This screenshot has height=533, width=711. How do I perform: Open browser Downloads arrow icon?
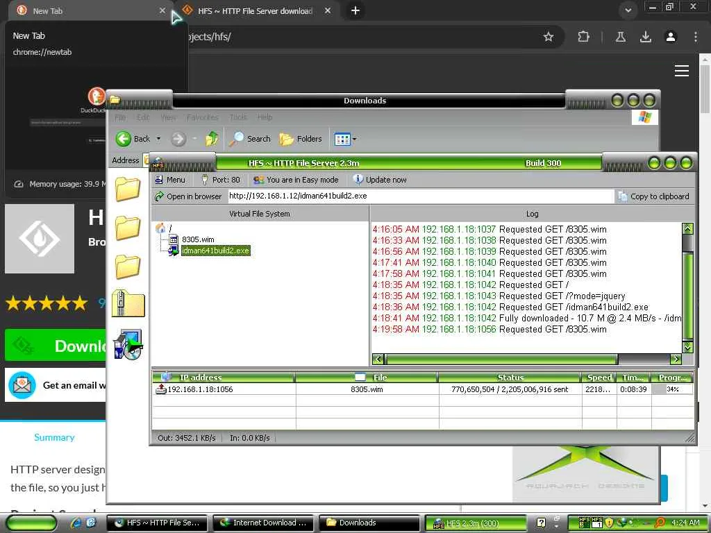click(645, 37)
